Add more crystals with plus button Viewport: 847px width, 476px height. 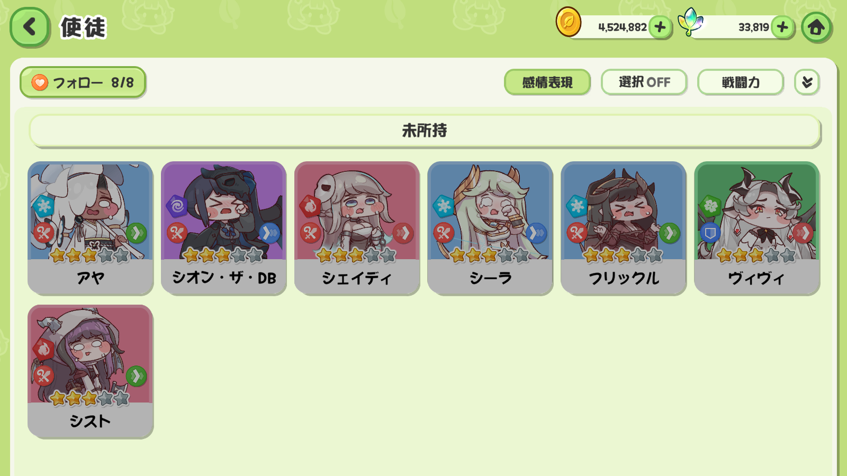[x=783, y=27]
